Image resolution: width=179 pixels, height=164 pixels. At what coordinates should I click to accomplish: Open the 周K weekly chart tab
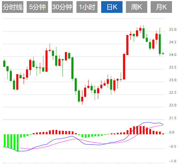point(136,7)
